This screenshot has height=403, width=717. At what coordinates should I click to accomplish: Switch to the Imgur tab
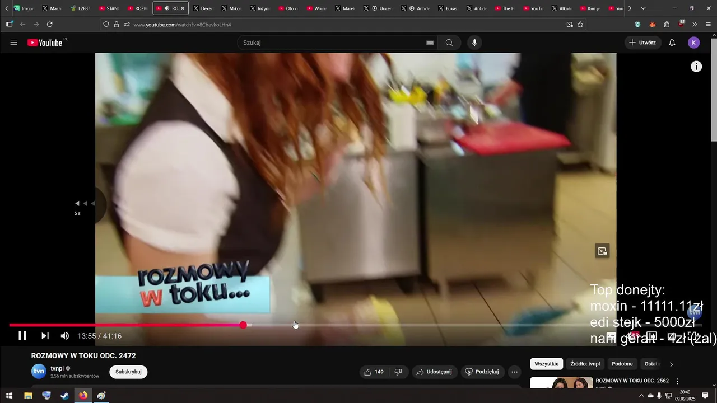coord(24,8)
